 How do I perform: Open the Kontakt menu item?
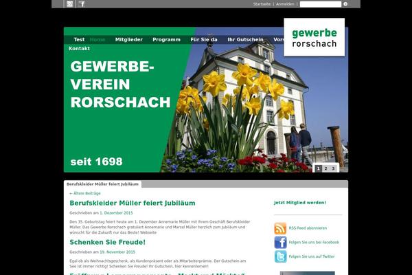(79, 48)
